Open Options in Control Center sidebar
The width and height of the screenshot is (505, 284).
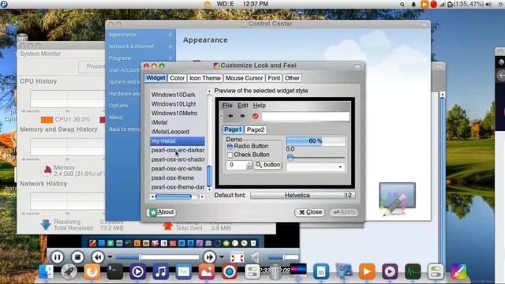[x=118, y=106]
